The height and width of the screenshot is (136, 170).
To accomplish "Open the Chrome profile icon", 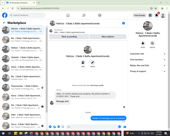I will click(x=162, y=8).
